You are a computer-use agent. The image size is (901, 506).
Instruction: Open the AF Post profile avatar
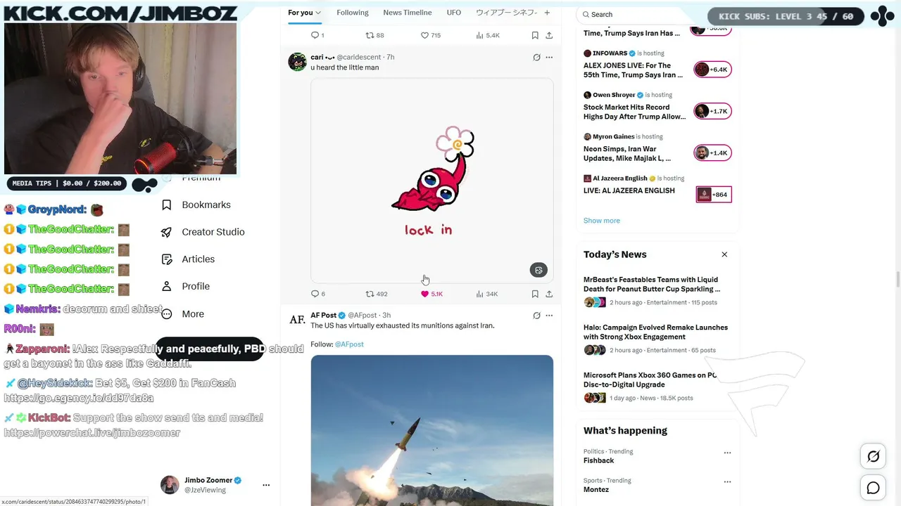pos(297,320)
